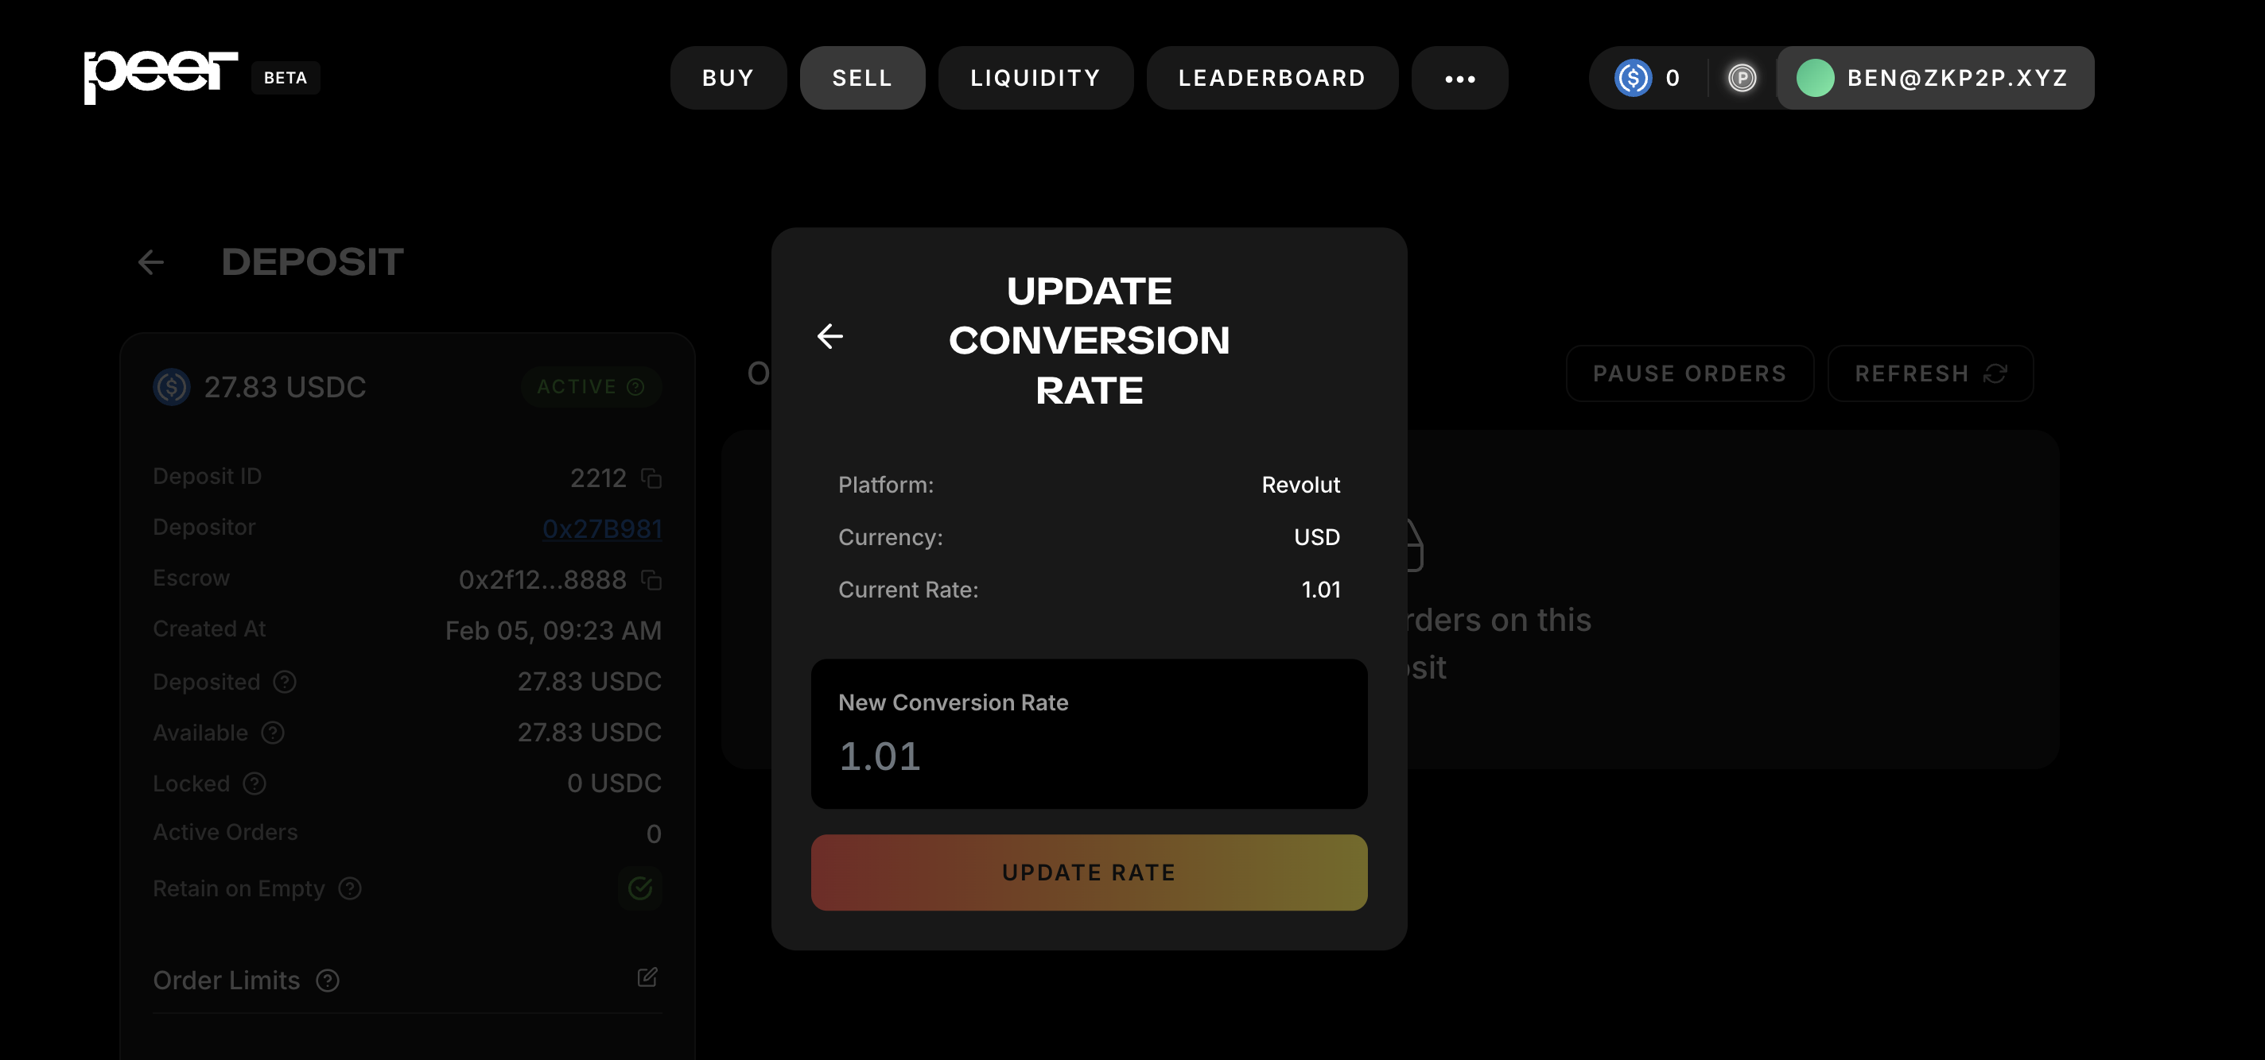The height and width of the screenshot is (1060, 2265).
Task: Toggle the Retain on Empty checkbox
Action: (640, 888)
